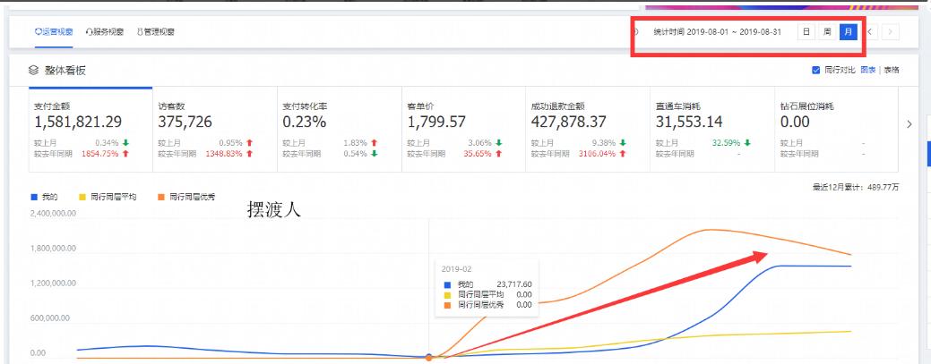
Task: Switch to the 服务视窗 tab
Action: click(104, 32)
